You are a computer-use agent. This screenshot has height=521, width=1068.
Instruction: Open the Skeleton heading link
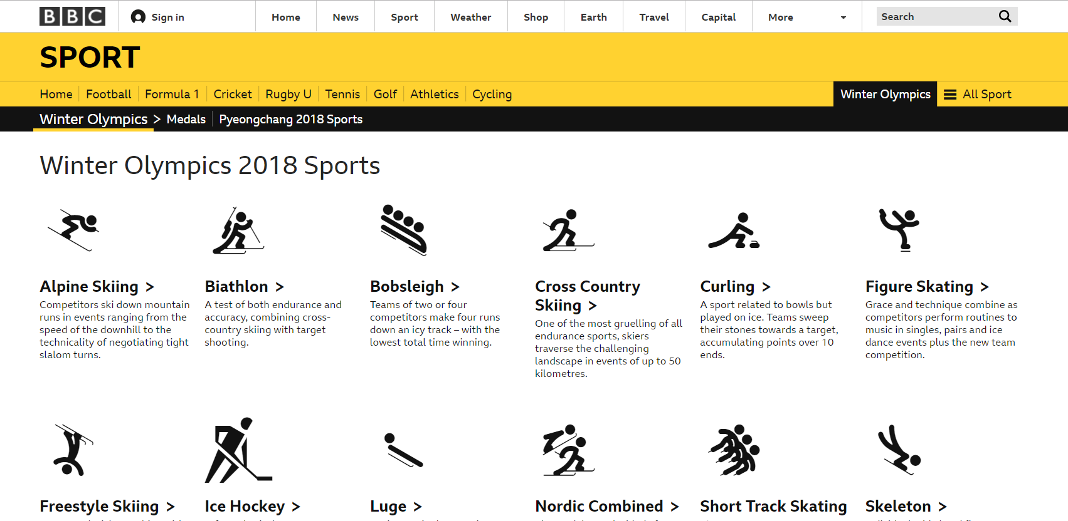(906, 507)
